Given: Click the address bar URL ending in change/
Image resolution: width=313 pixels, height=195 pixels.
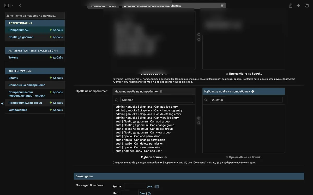Looking at the screenshot, I should (154, 6).
